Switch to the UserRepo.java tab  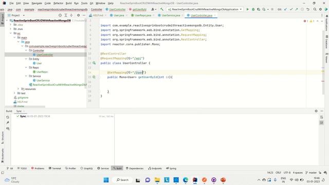pyautogui.click(x=143, y=15)
